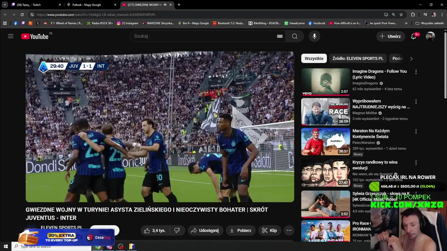Click the search magnifier button
This screenshot has width=447, height=251.
(295, 36)
